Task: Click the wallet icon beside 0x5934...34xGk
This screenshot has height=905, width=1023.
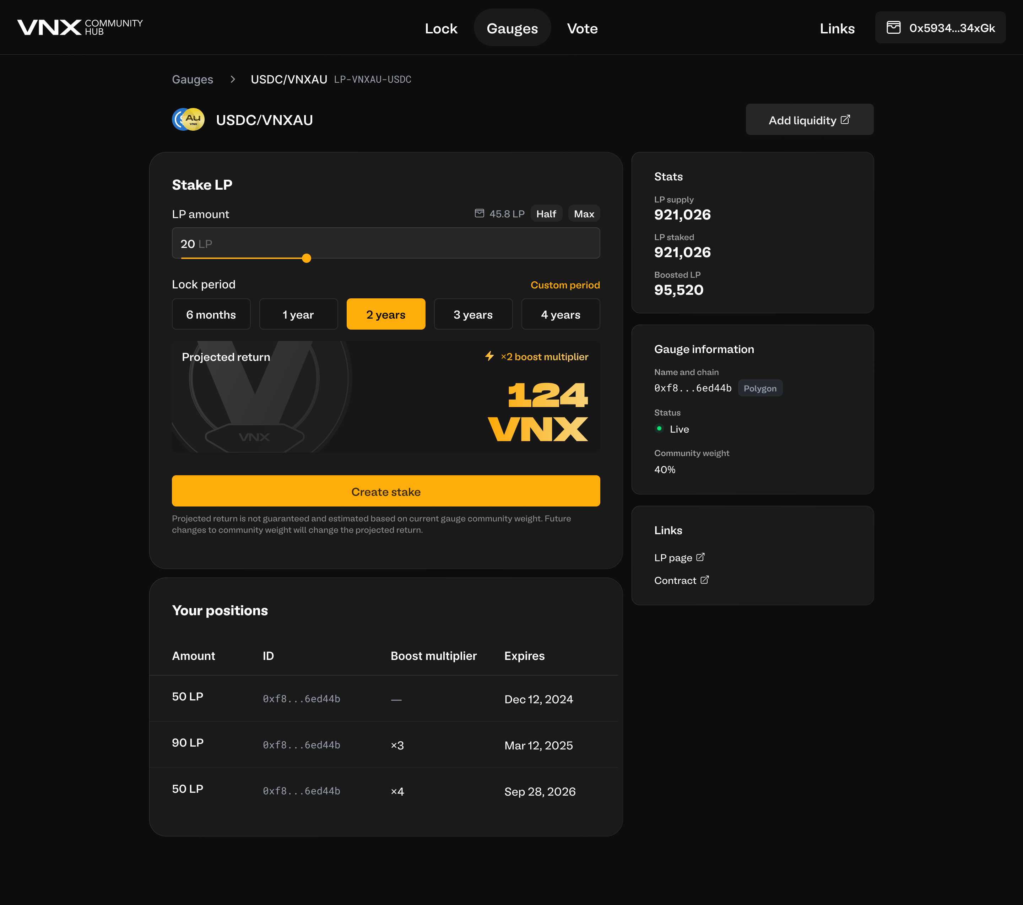Action: pos(893,28)
